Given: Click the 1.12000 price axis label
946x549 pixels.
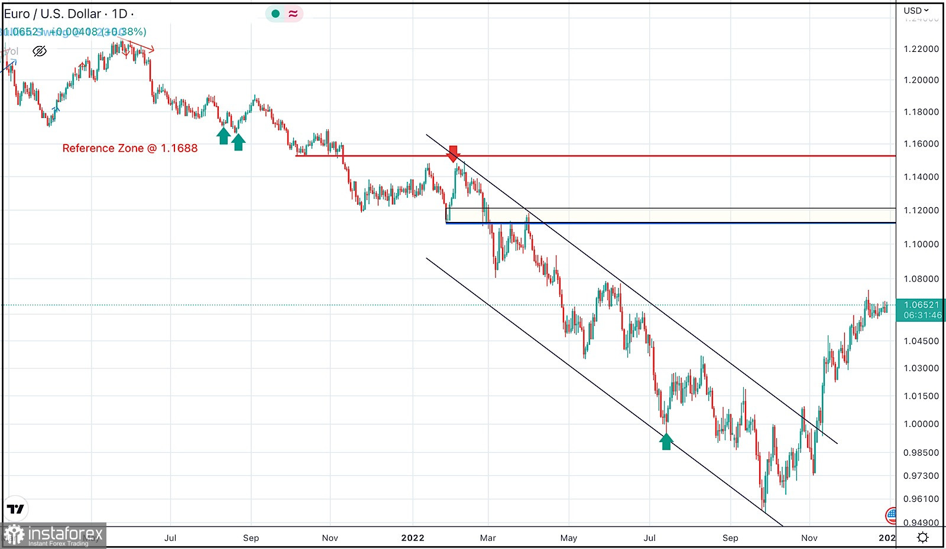Looking at the screenshot, I should [x=921, y=211].
